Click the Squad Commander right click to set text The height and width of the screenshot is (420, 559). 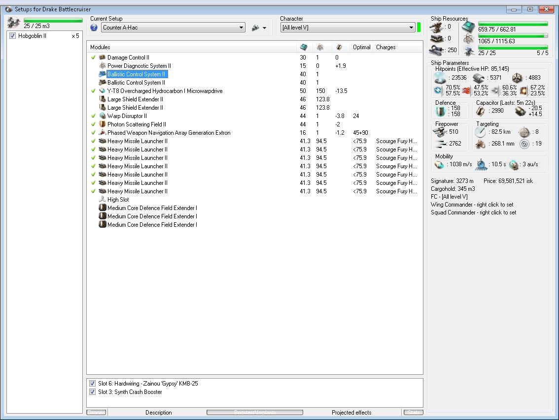click(x=473, y=212)
